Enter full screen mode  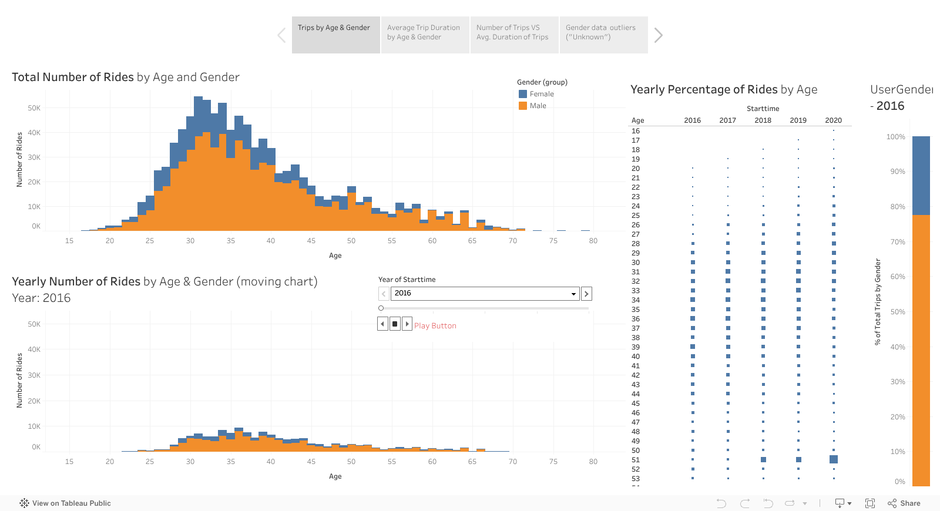[x=870, y=503]
